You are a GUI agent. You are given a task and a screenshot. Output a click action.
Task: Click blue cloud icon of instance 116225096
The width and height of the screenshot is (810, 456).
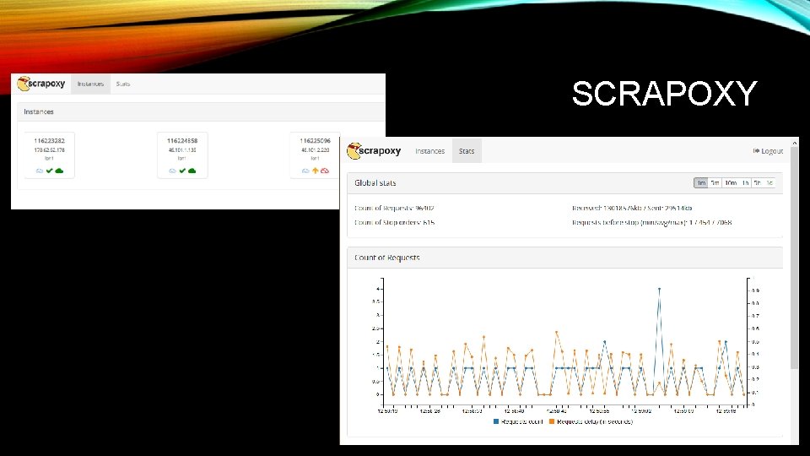pos(305,171)
